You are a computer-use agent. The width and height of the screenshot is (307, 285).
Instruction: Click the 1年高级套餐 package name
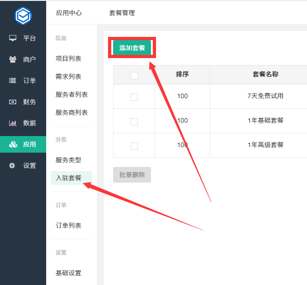[x=265, y=145]
